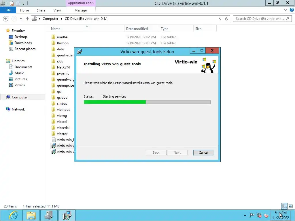Open File Explorer taskbar button
Screen dimensions: 295x221
click(x=31, y=215)
